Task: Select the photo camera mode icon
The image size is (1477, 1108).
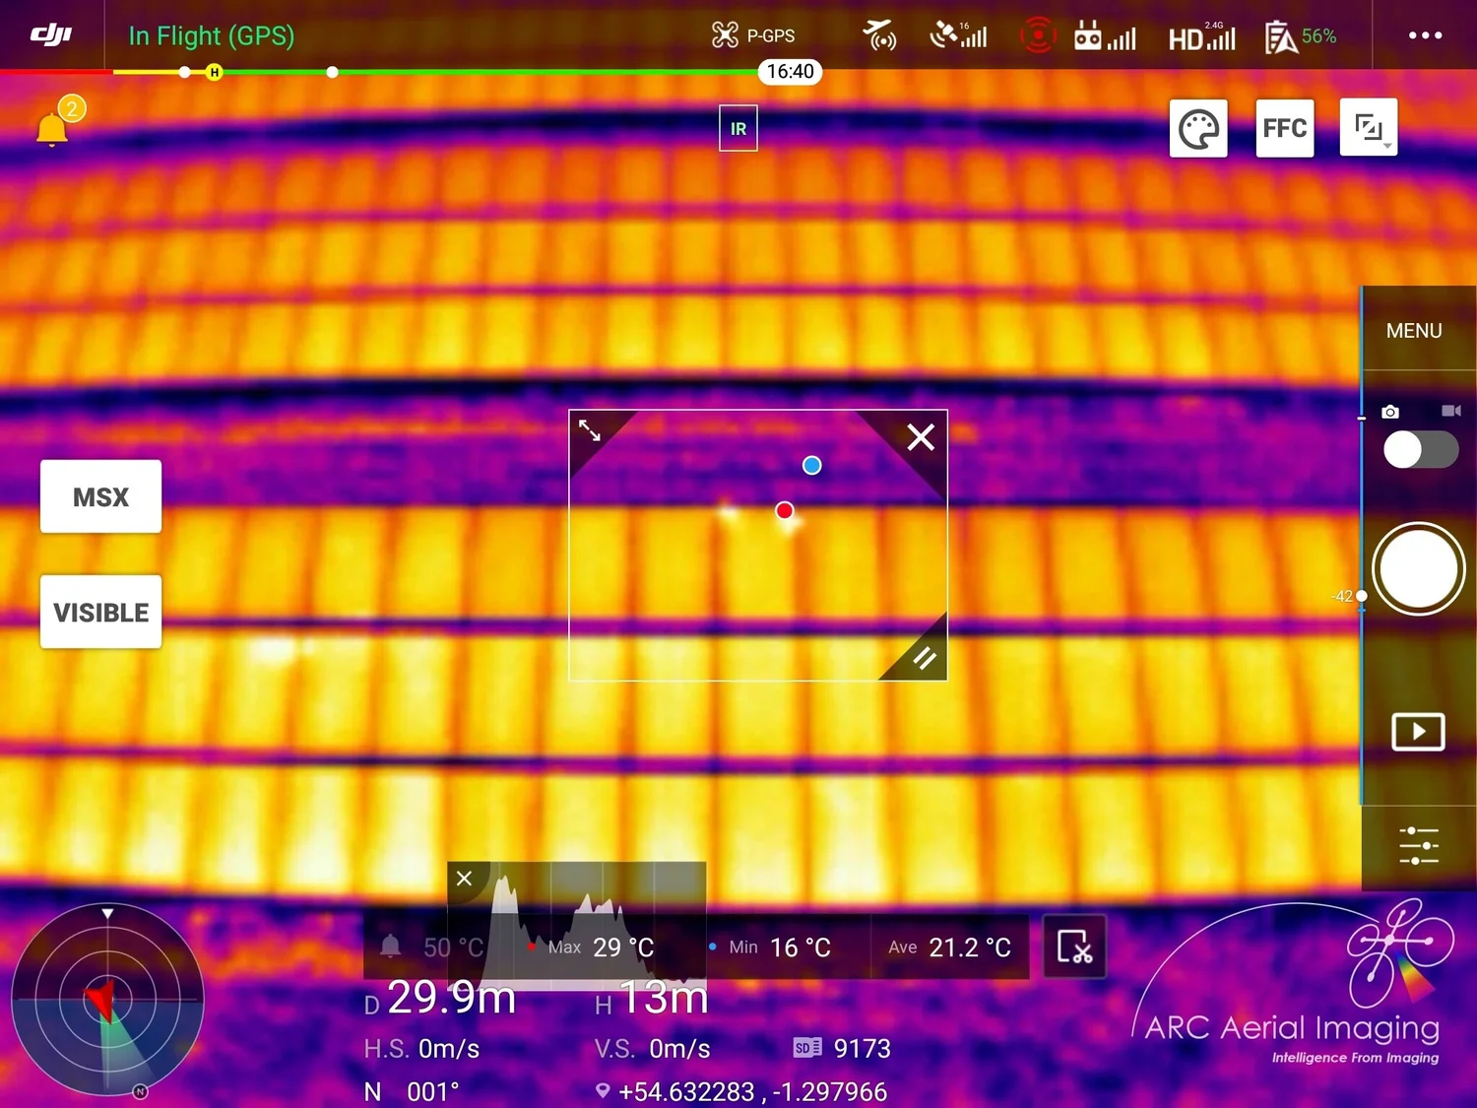Action: point(1390,412)
